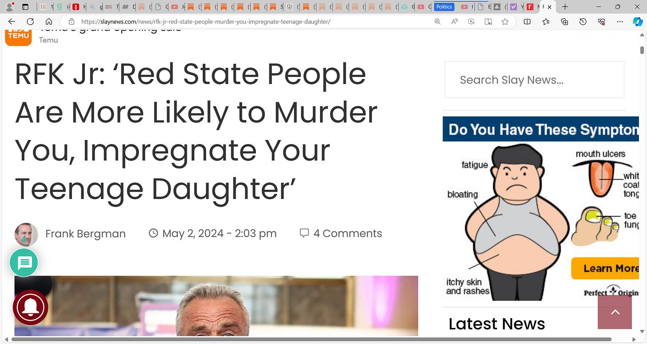647x344 pixels.
Task: Click the orange Temu logo
Action: 18,36
